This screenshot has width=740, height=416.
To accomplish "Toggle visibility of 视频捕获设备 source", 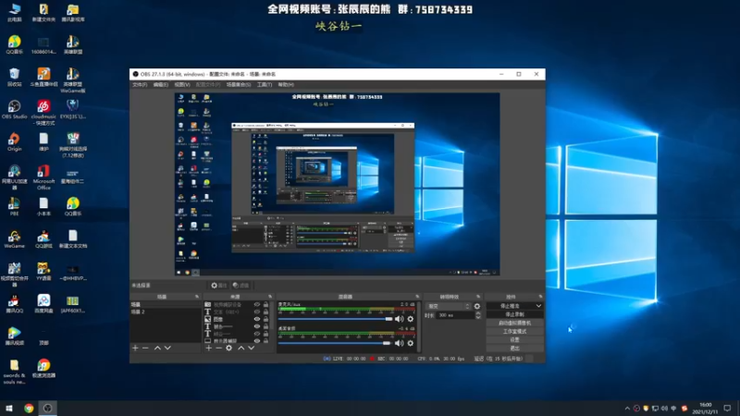I will [x=257, y=305].
